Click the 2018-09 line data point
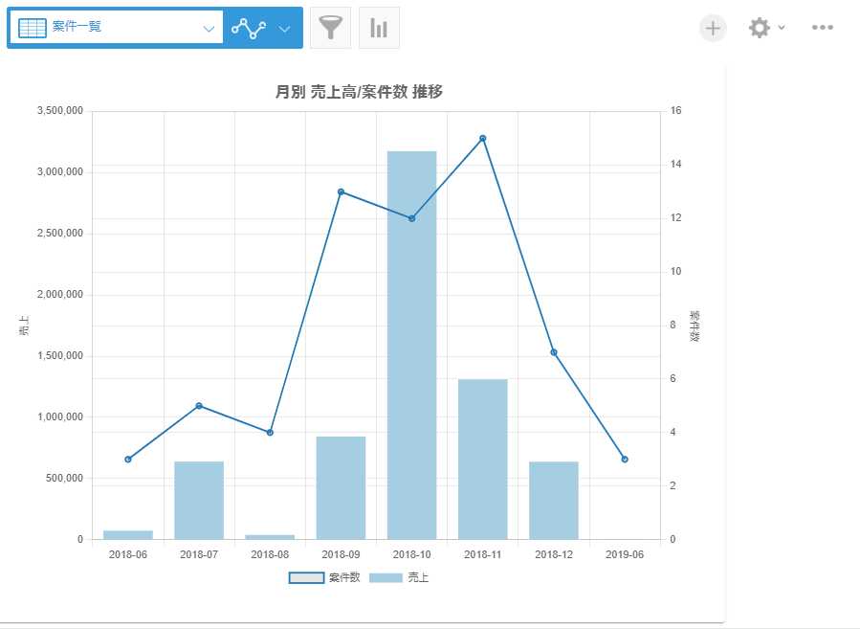860x629 pixels. 341,191
